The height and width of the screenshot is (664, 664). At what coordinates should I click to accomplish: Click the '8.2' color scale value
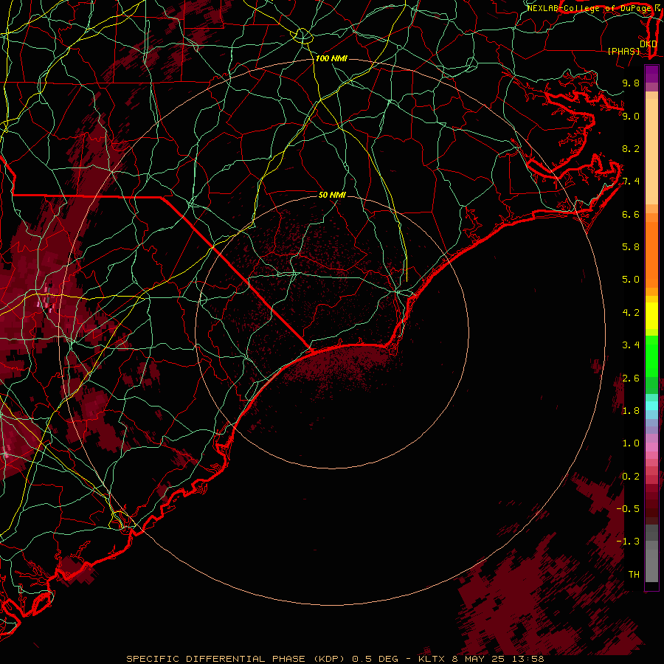click(x=631, y=148)
